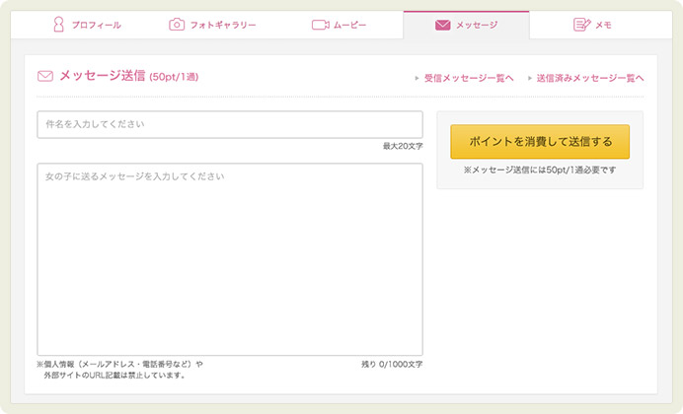The height and width of the screenshot is (414, 683).
Task: Click the 個人情報 prohibition notice text
Action: [x=119, y=370]
